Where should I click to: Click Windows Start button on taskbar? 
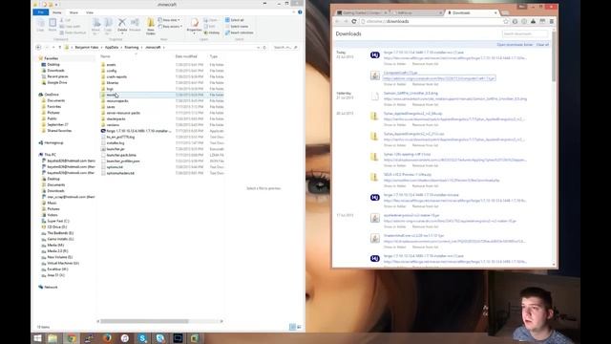37,338
